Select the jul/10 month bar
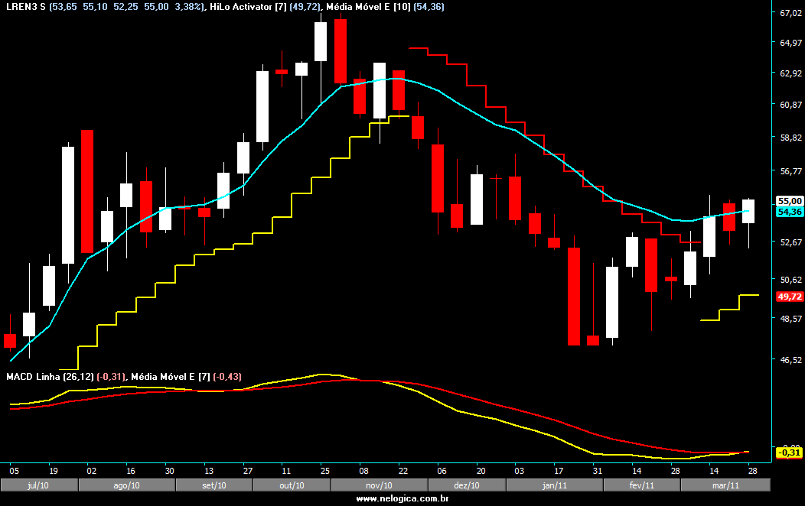The width and height of the screenshot is (805, 506). (39, 485)
